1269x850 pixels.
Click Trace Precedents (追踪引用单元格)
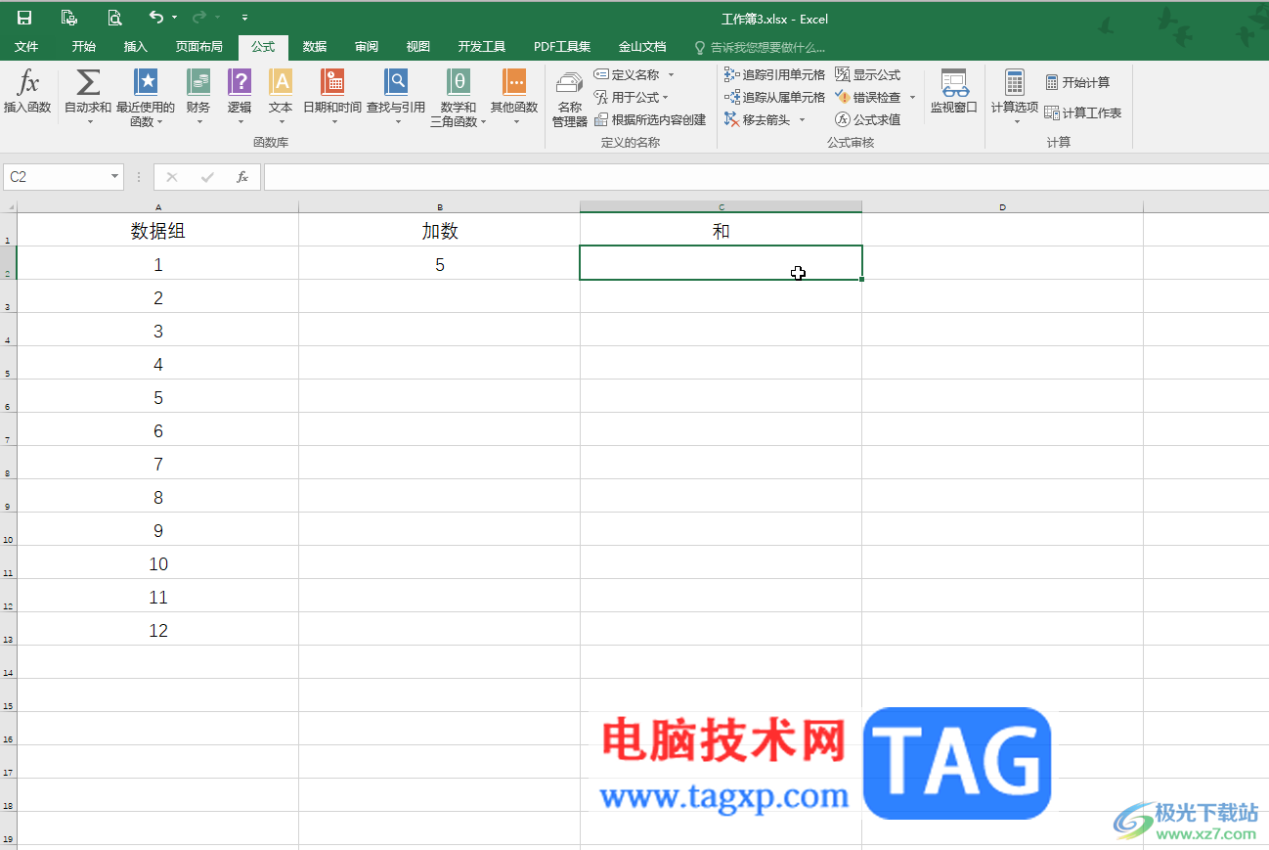tap(774, 74)
